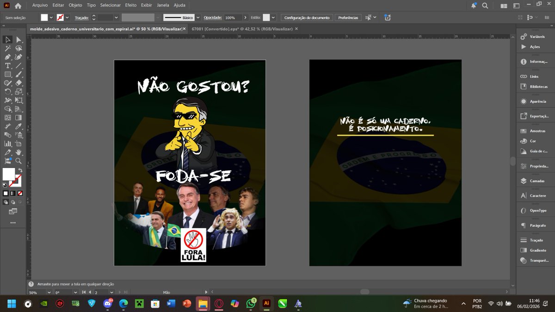Go to the Illustrator Home screen icon
Viewport: 555px width, 312px height.
pos(18,6)
